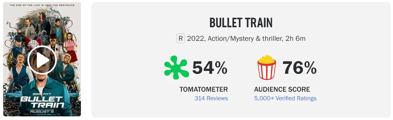393x120 pixels.
Task: Click the Bullet Train logo on poster
Action: tap(42, 102)
